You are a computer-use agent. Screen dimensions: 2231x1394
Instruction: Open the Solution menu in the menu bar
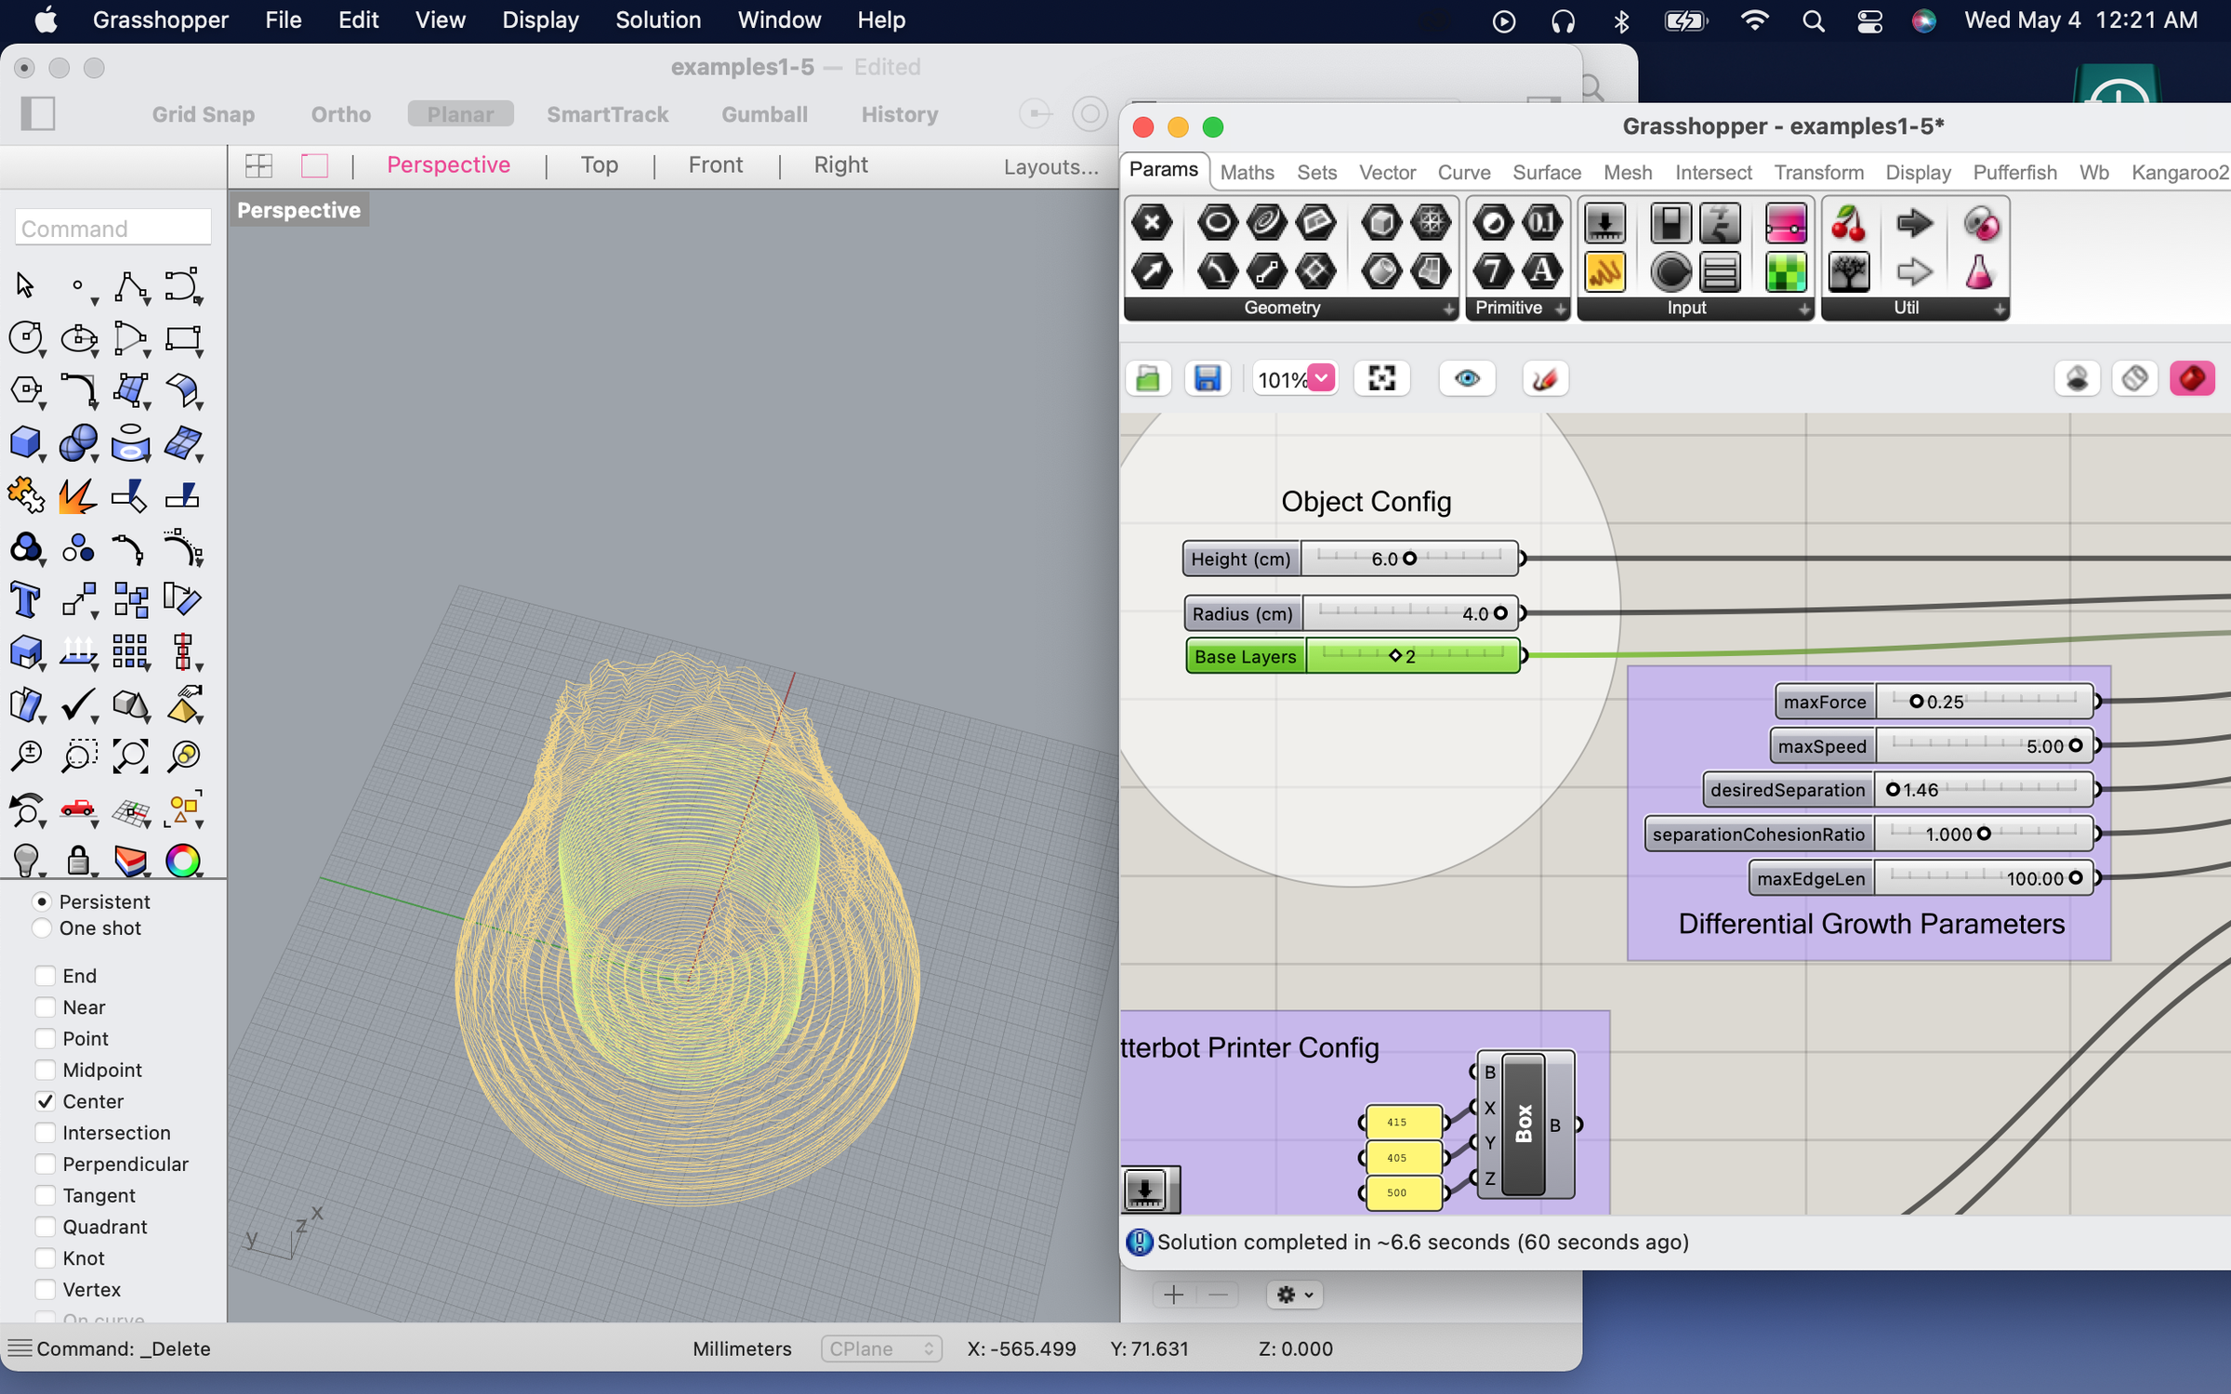pos(658,20)
